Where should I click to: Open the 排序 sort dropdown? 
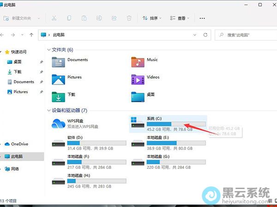tap(152, 18)
